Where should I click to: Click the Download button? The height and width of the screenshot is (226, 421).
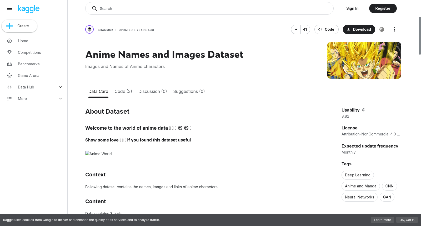click(359, 29)
